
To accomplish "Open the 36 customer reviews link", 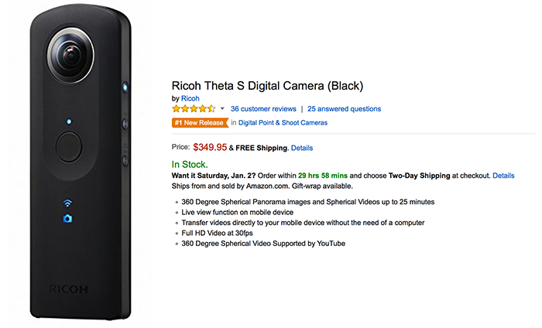I will pos(263,109).
